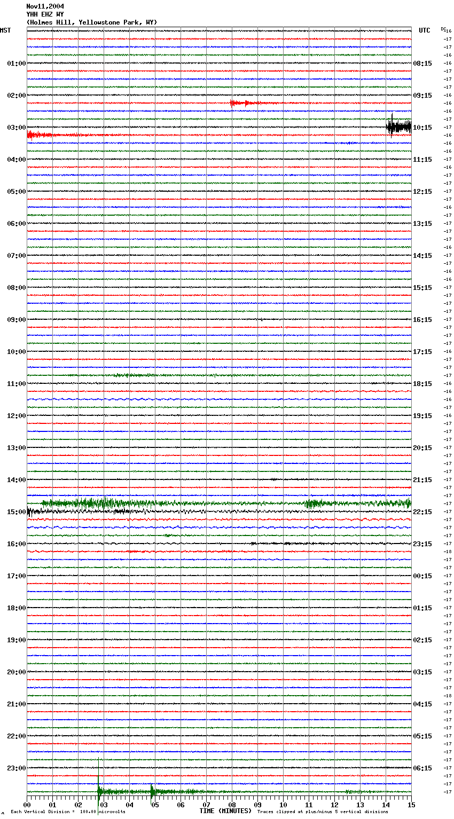
Task: Click the Holmes Hill, Yellowstone Park location title
Action: click(x=92, y=22)
